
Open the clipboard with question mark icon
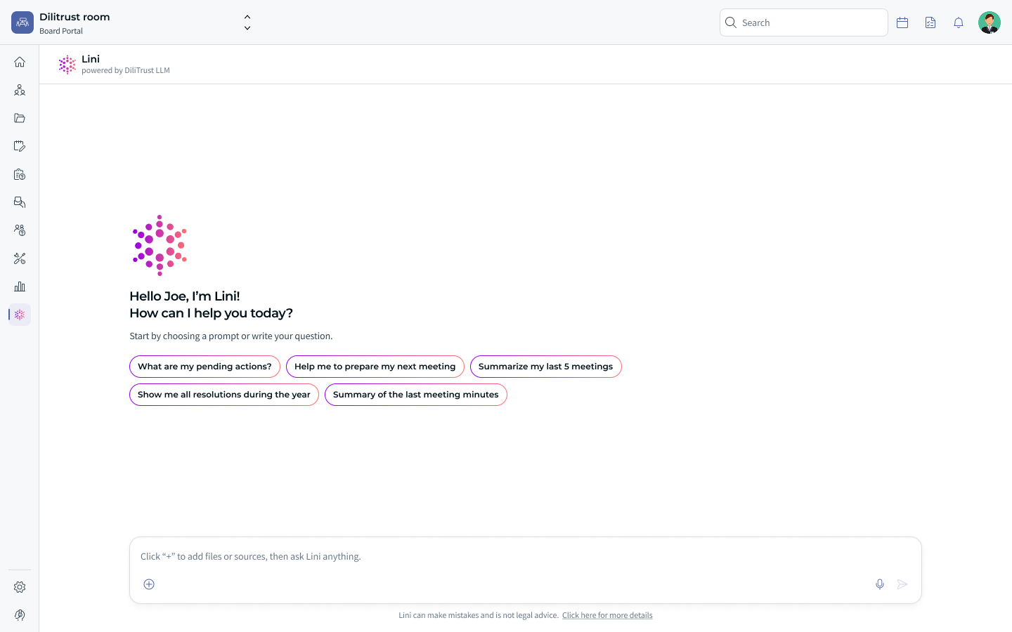point(20,174)
